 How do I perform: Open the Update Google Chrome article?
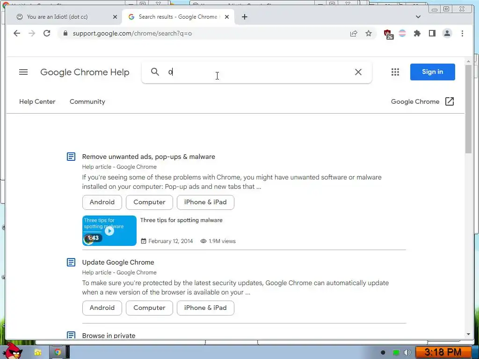coord(118,262)
